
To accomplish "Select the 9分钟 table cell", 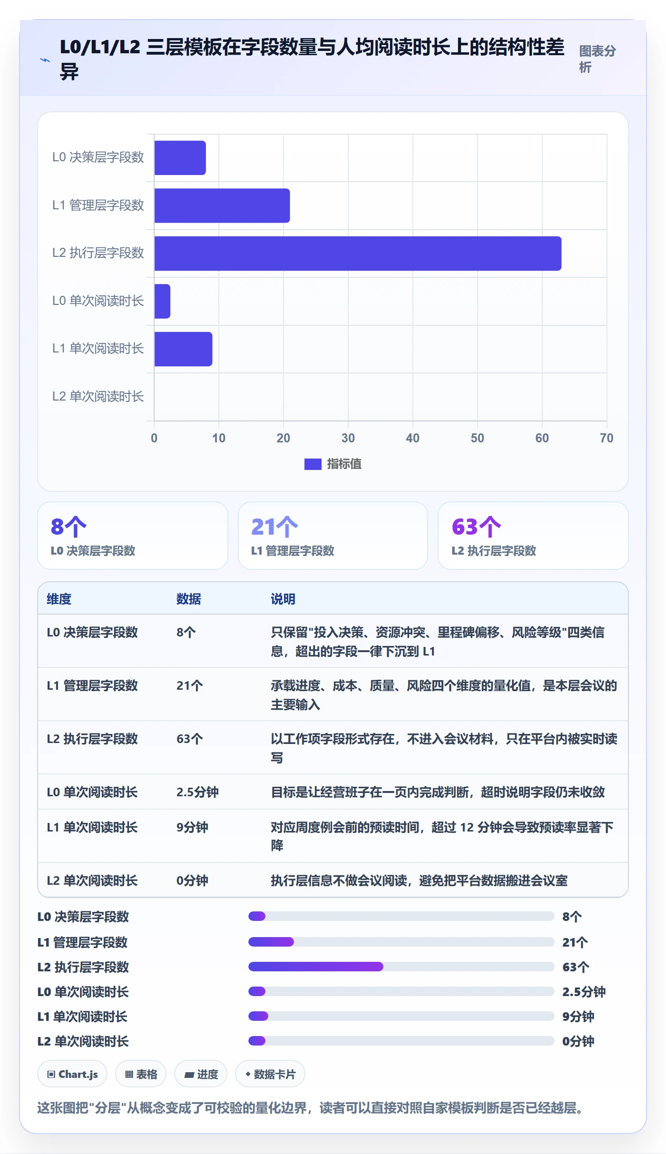I will [192, 827].
